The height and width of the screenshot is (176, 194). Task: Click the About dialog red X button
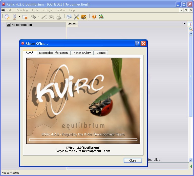point(143,44)
